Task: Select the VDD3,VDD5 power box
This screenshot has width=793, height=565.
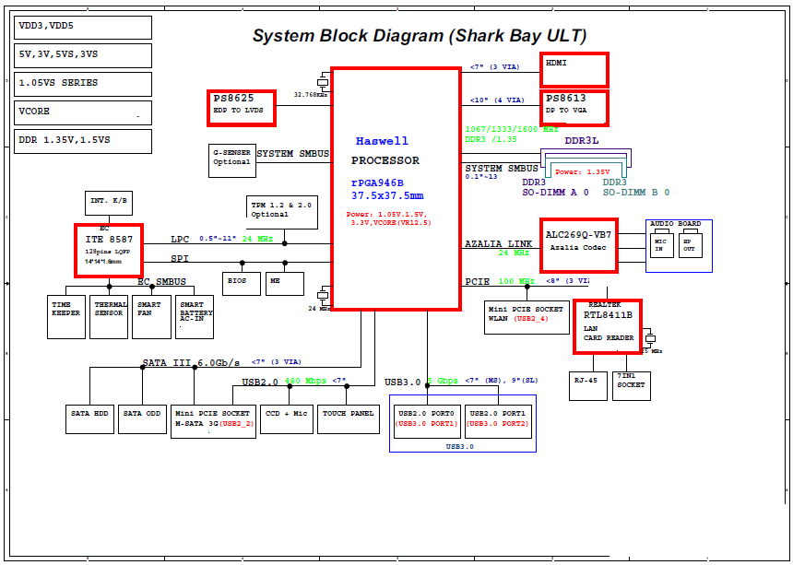Action: [x=83, y=28]
